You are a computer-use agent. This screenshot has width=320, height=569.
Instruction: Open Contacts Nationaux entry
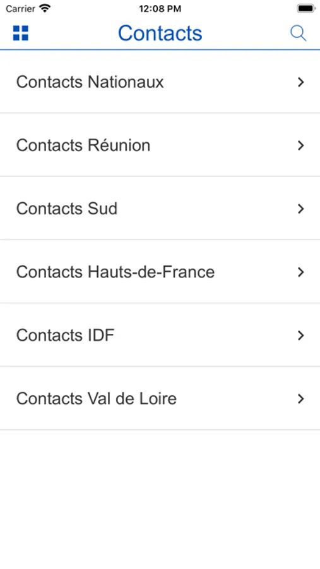(160, 82)
